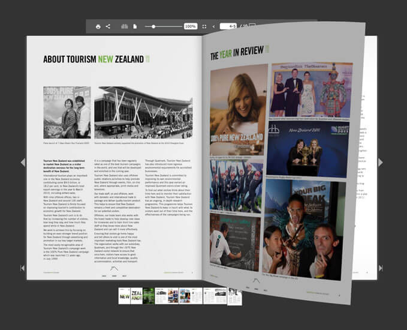The width and height of the screenshot is (407, 330).
Task: Click the print icon in toolbar
Action: (98, 26)
